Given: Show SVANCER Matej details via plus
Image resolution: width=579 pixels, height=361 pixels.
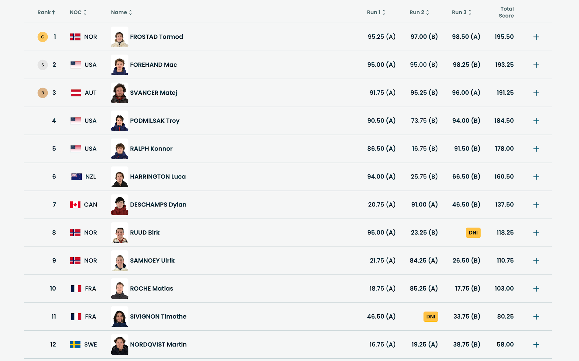Looking at the screenshot, I should click(x=536, y=93).
